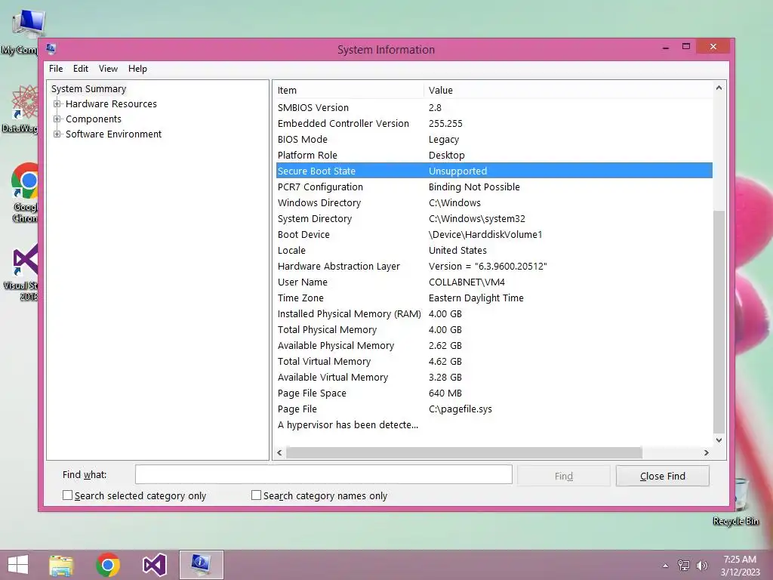The width and height of the screenshot is (773, 580).
Task: Select the System Information taskbar icon
Action: [201, 565]
